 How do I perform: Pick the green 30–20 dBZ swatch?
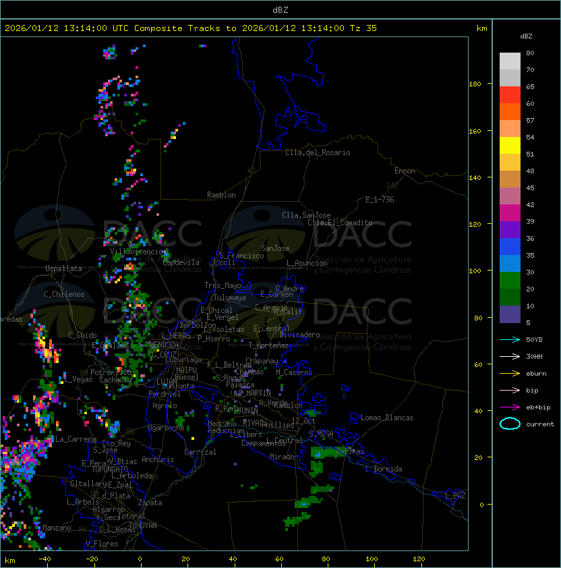[x=510, y=281]
